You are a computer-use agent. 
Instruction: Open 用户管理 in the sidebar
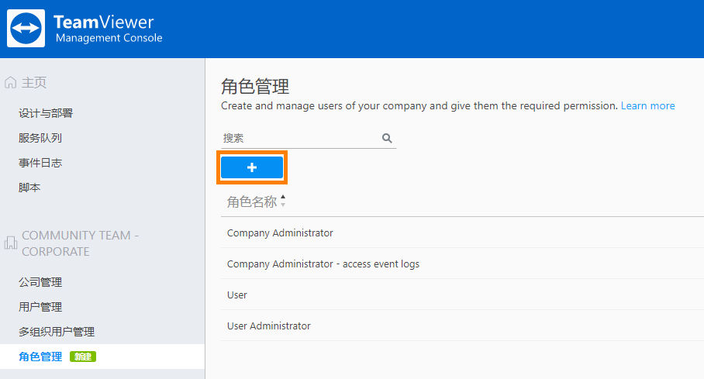pyautogui.click(x=40, y=307)
